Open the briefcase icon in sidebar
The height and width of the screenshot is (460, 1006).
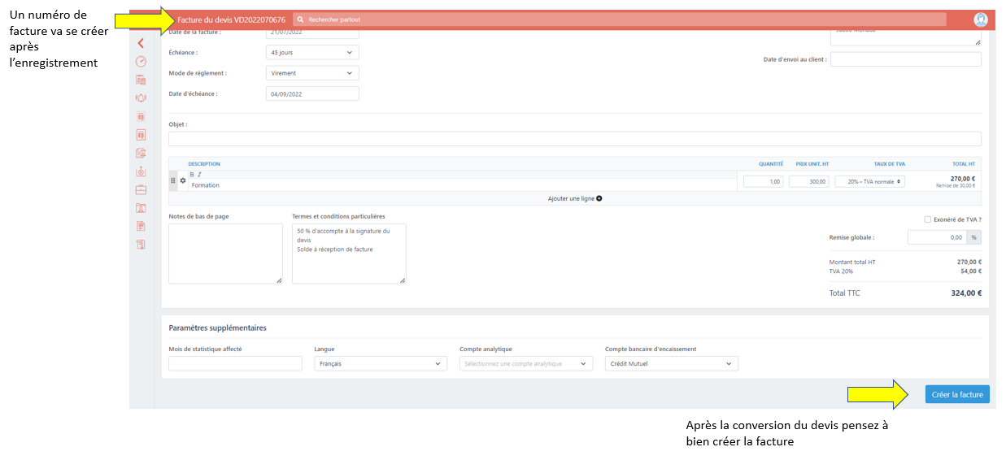coord(141,190)
